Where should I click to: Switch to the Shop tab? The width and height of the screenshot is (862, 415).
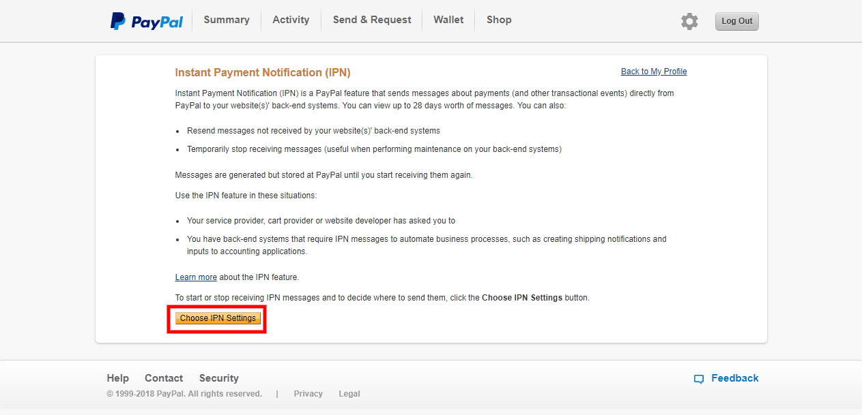(499, 20)
